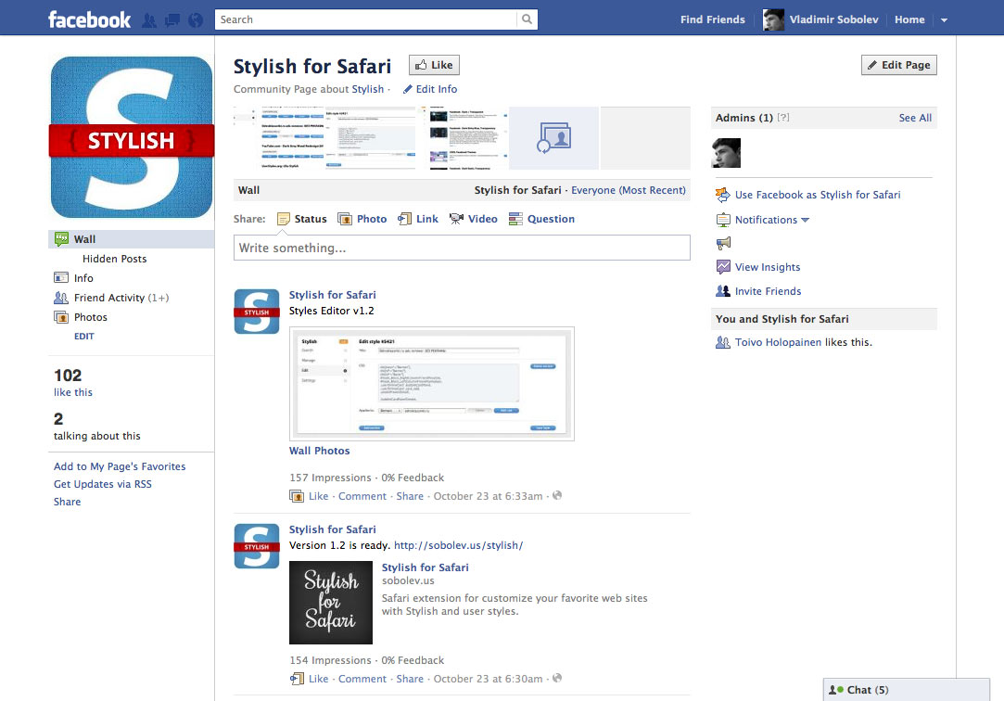This screenshot has width=1004, height=701.
Task: Click the Question sharing icon
Action: point(515,219)
